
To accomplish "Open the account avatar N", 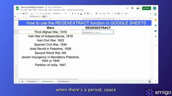I will [x=155, y=8].
